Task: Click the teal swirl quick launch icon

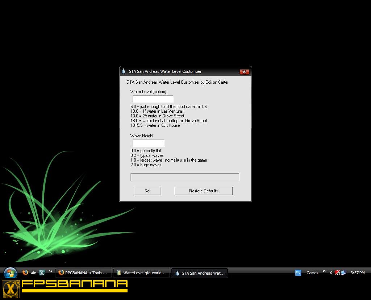Action: (42, 273)
